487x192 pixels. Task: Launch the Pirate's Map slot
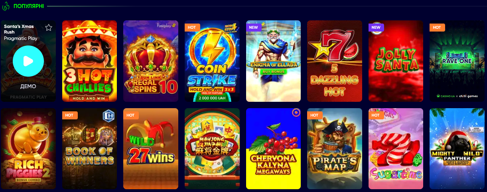pos(335,148)
